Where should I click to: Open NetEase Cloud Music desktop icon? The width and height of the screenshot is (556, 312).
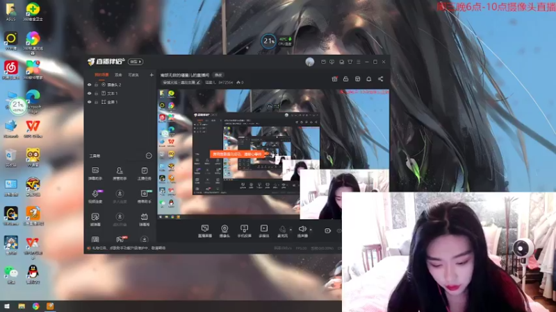click(11, 70)
